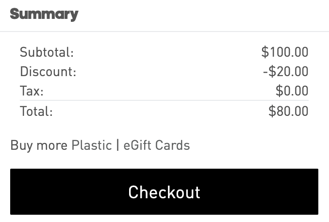This screenshot has height=222, width=329.
Task: Click the word Buy in the link
Action: pyautogui.click(x=20, y=145)
